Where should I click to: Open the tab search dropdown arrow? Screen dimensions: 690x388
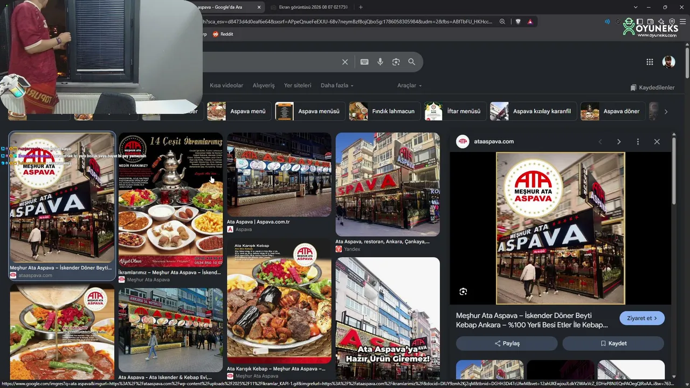636,7
